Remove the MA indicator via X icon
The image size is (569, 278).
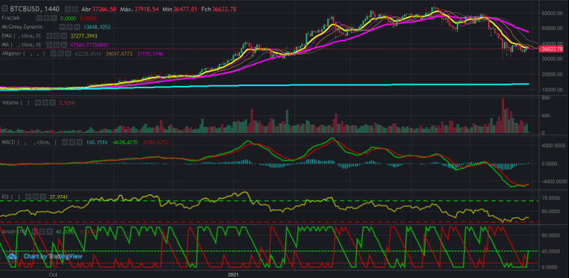pyautogui.click(x=64, y=45)
